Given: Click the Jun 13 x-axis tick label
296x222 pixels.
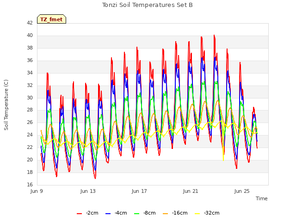Looking at the screenshot, I should point(88,191).
